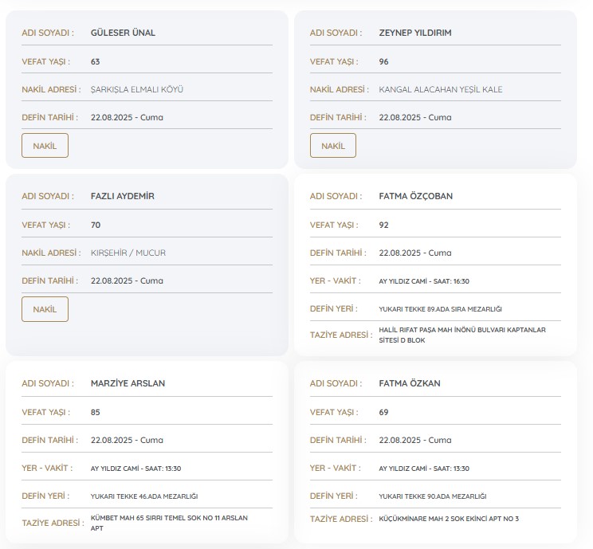Click Ay Yıldız Cami Saat 16:30 entry
Image resolution: width=593 pixels, height=549 pixels.
(x=426, y=281)
